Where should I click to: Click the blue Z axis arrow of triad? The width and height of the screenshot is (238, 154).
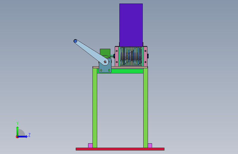coord(23,136)
